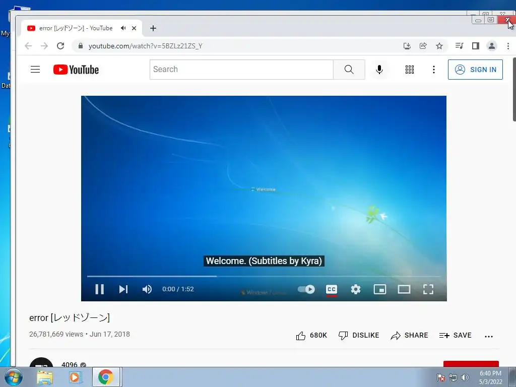Screen dimensions: 516x387
Task: Click the video title text
Action: pos(70,318)
